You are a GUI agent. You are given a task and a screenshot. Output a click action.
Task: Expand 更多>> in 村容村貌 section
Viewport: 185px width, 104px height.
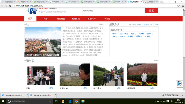(x=155, y=60)
